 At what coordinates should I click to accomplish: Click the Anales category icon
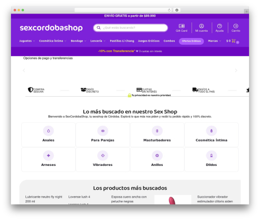tap(48, 131)
